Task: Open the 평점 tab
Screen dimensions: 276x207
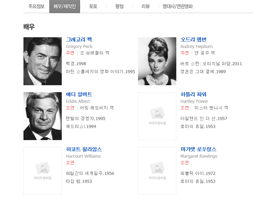Action: (x=119, y=7)
